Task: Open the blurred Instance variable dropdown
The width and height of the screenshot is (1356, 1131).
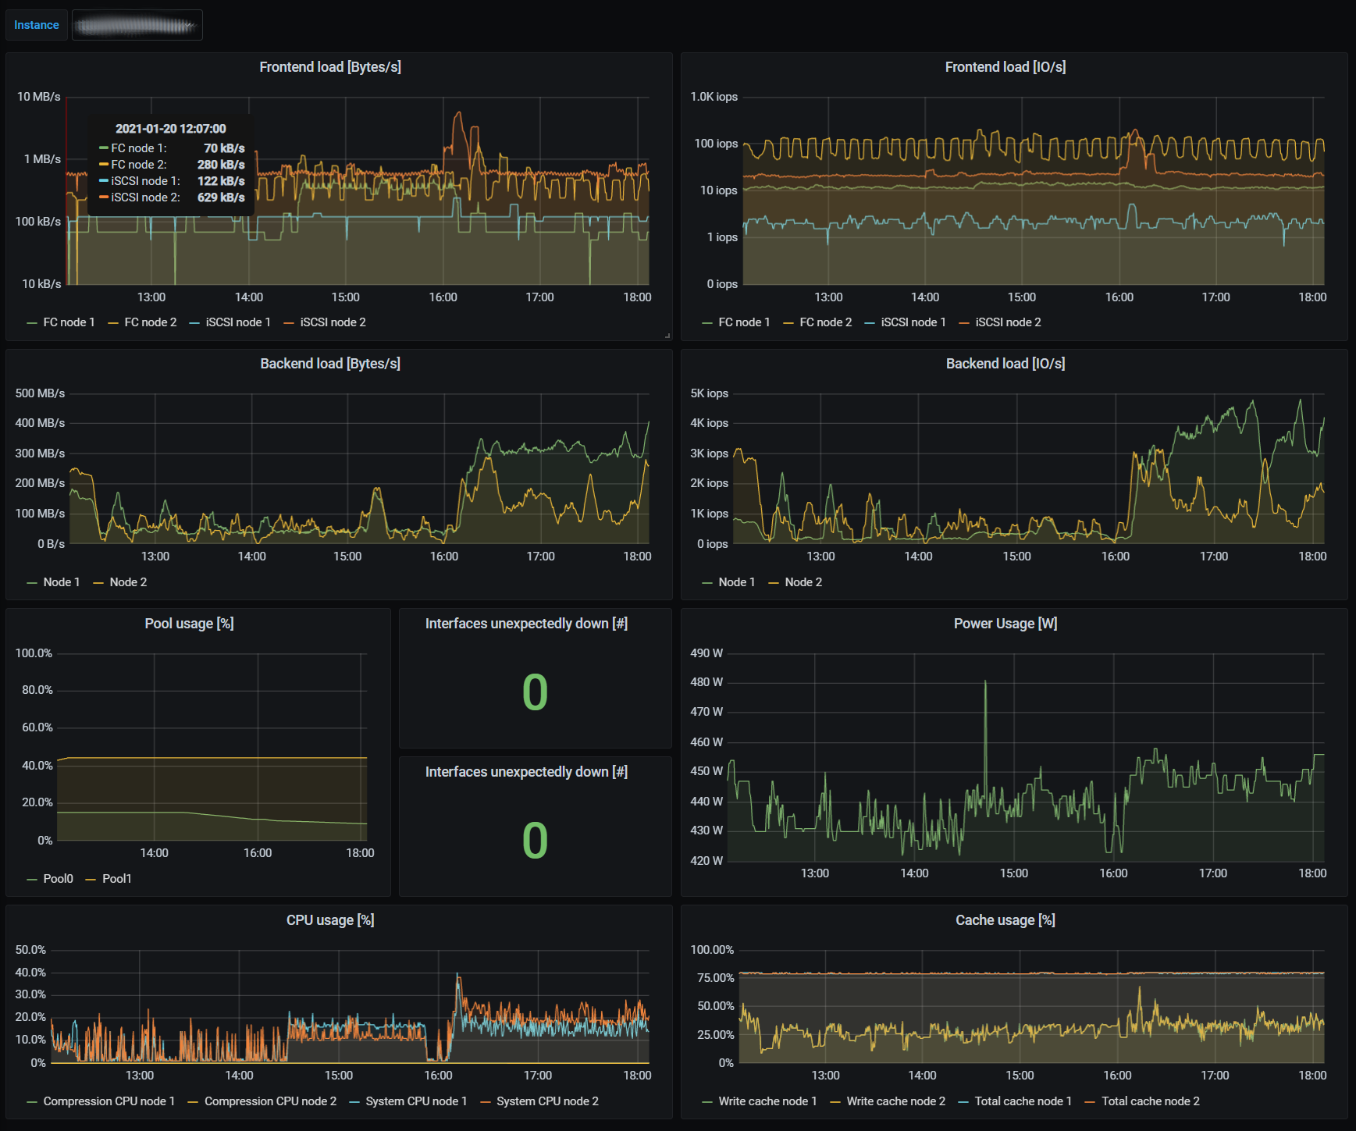Action: pos(137,25)
